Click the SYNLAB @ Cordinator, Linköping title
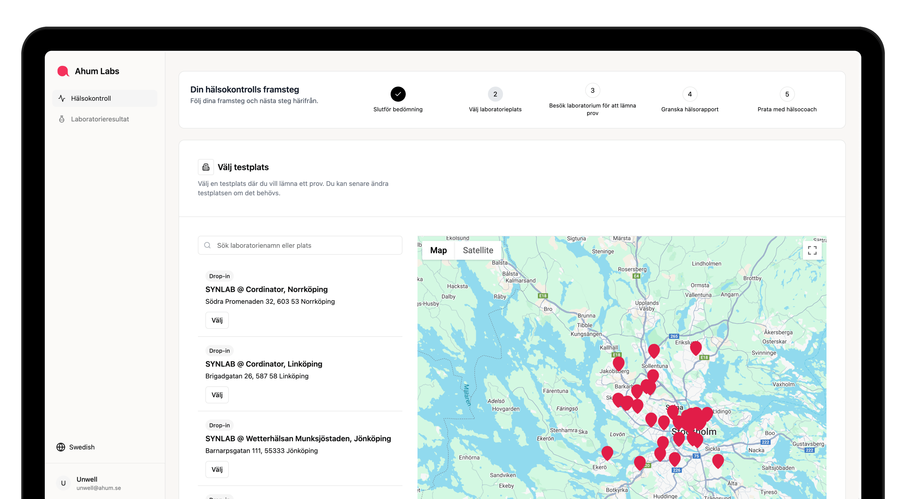This screenshot has height=499, width=909. (263, 364)
